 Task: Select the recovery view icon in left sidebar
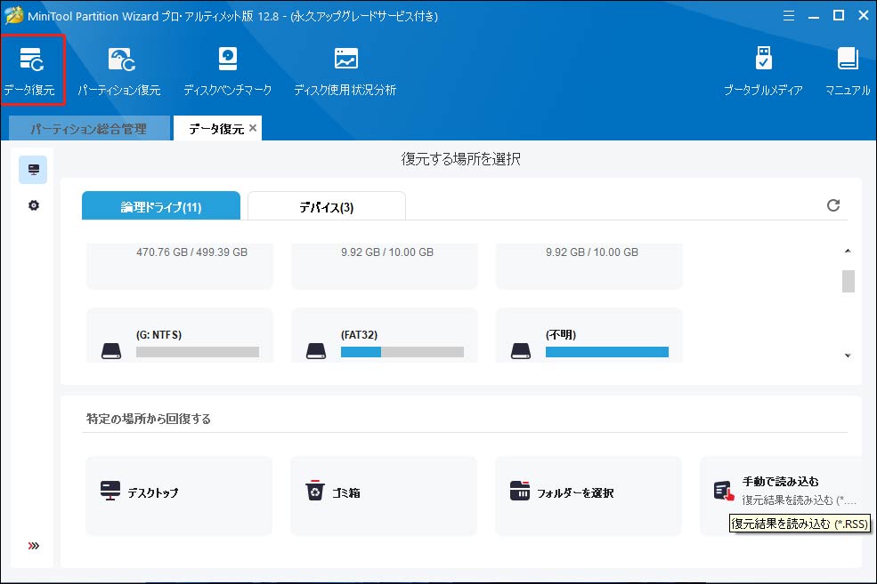pyautogui.click(x=34, y=170)
